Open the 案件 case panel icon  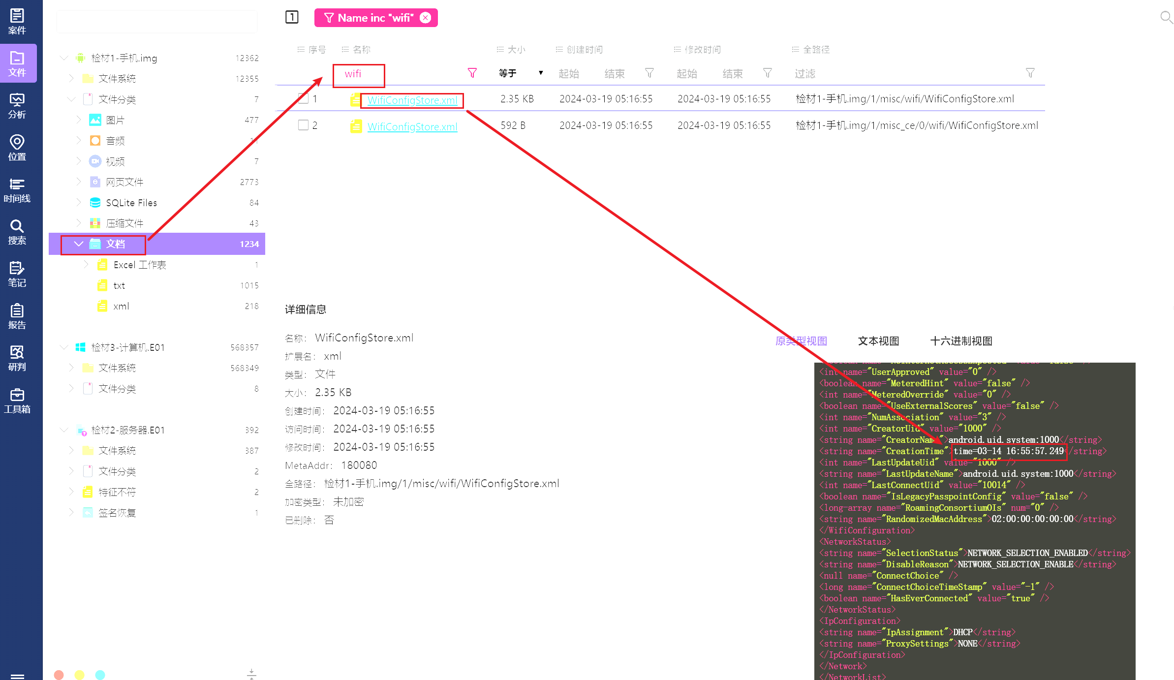(17, 22)
